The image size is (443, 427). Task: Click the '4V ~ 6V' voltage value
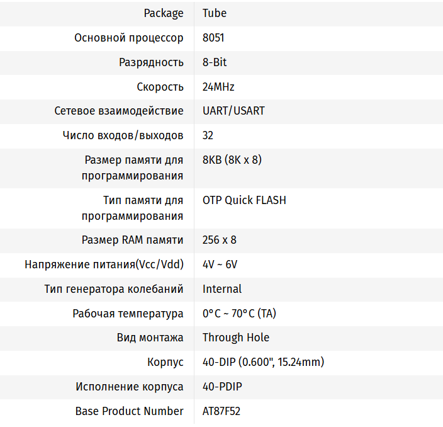(220, 265)
